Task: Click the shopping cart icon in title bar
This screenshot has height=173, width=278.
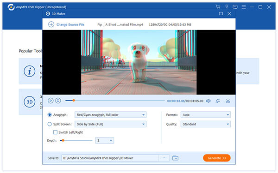Action: pos(218,7)
